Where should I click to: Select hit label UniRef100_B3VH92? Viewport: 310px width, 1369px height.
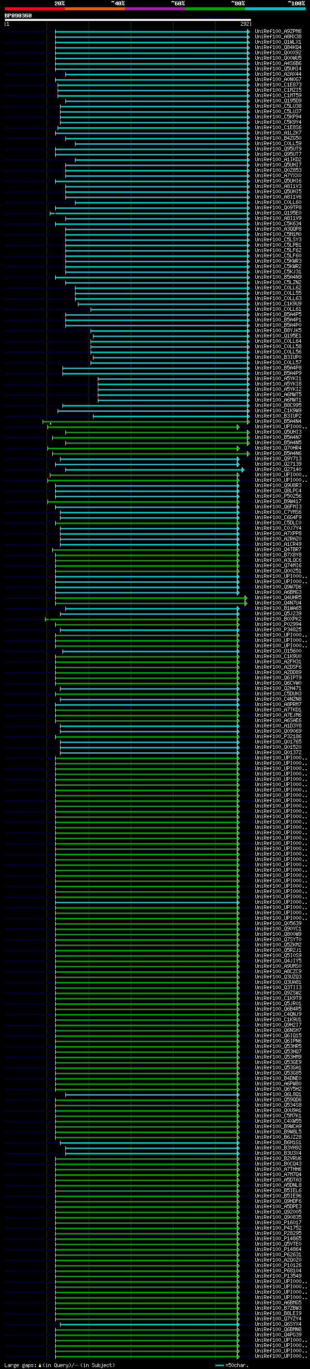(278, 1148)
